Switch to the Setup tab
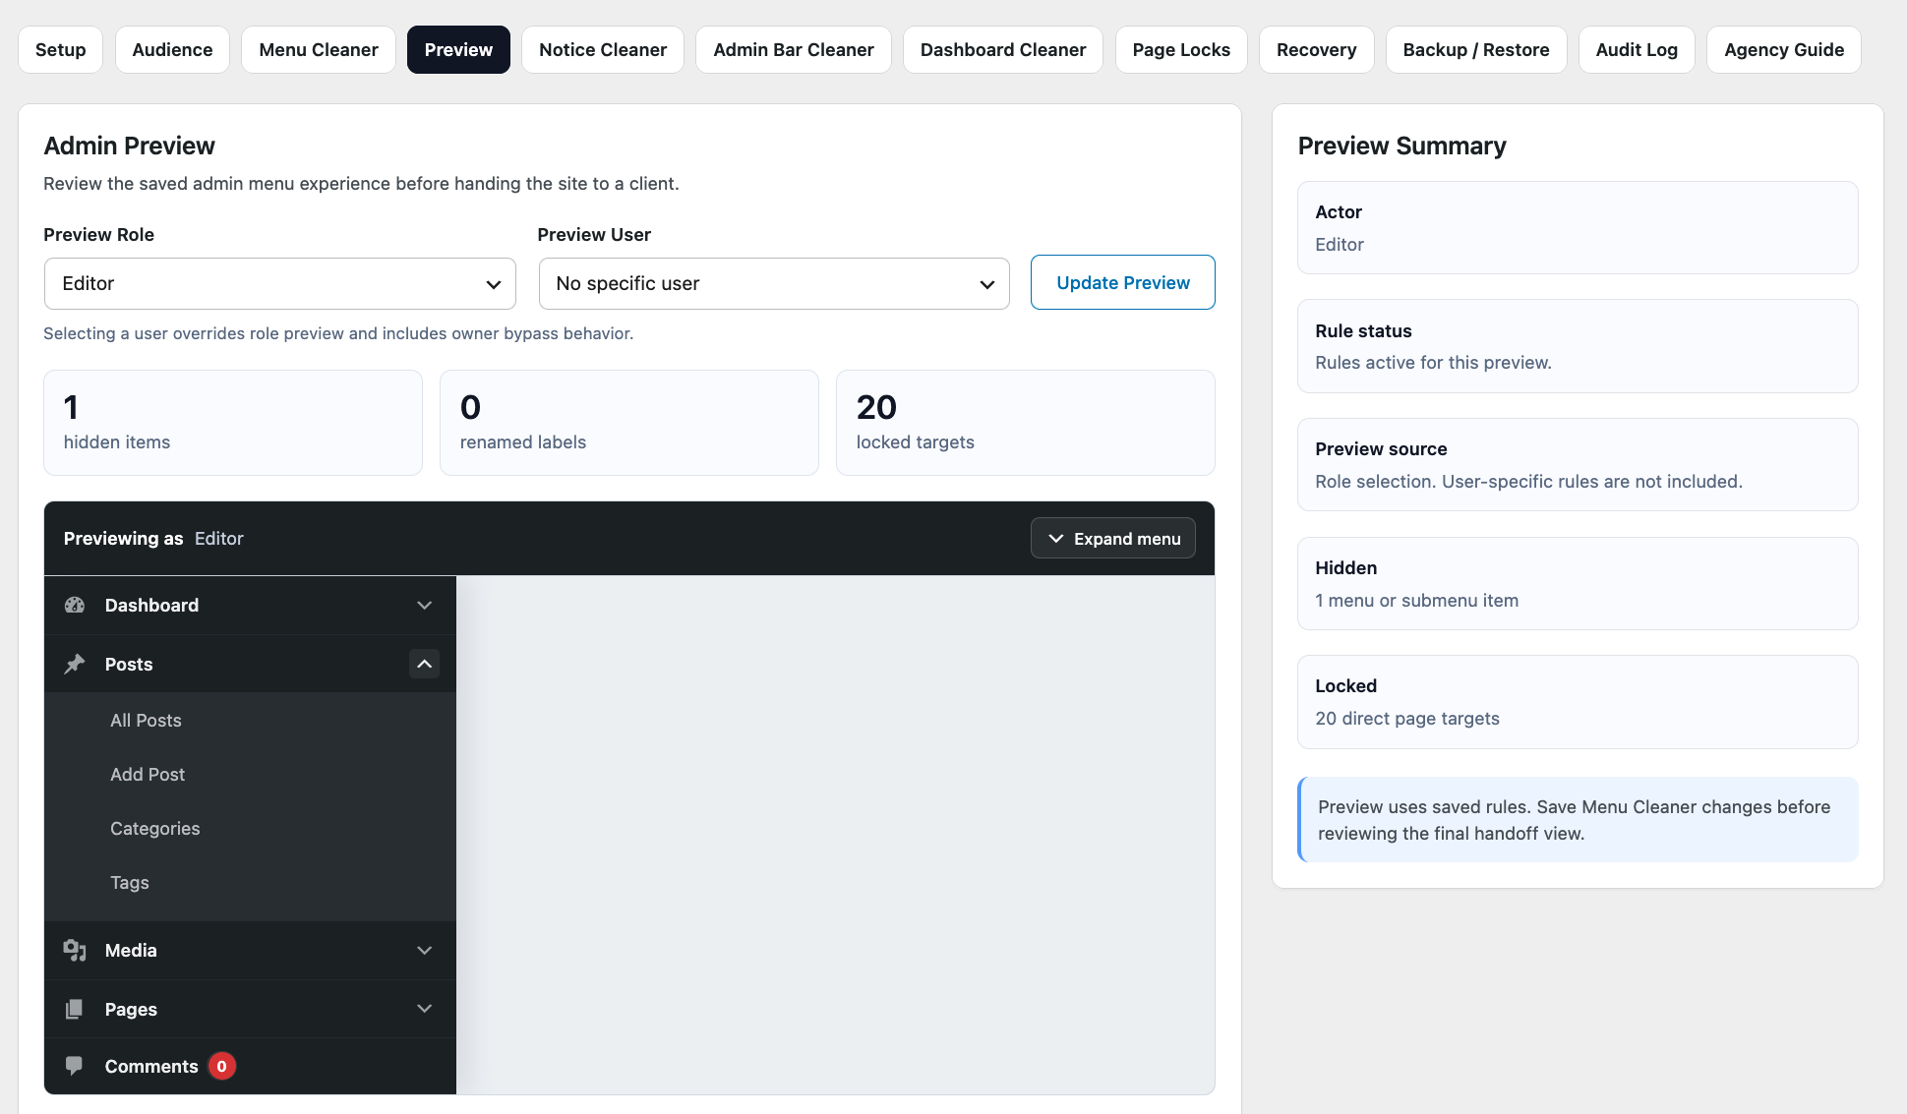Viewport: 1907px width, 1114px height. (60, 49)
